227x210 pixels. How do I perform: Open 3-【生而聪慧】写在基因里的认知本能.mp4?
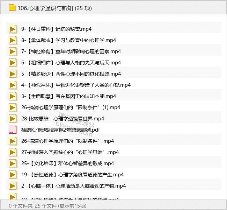point(68,96)
